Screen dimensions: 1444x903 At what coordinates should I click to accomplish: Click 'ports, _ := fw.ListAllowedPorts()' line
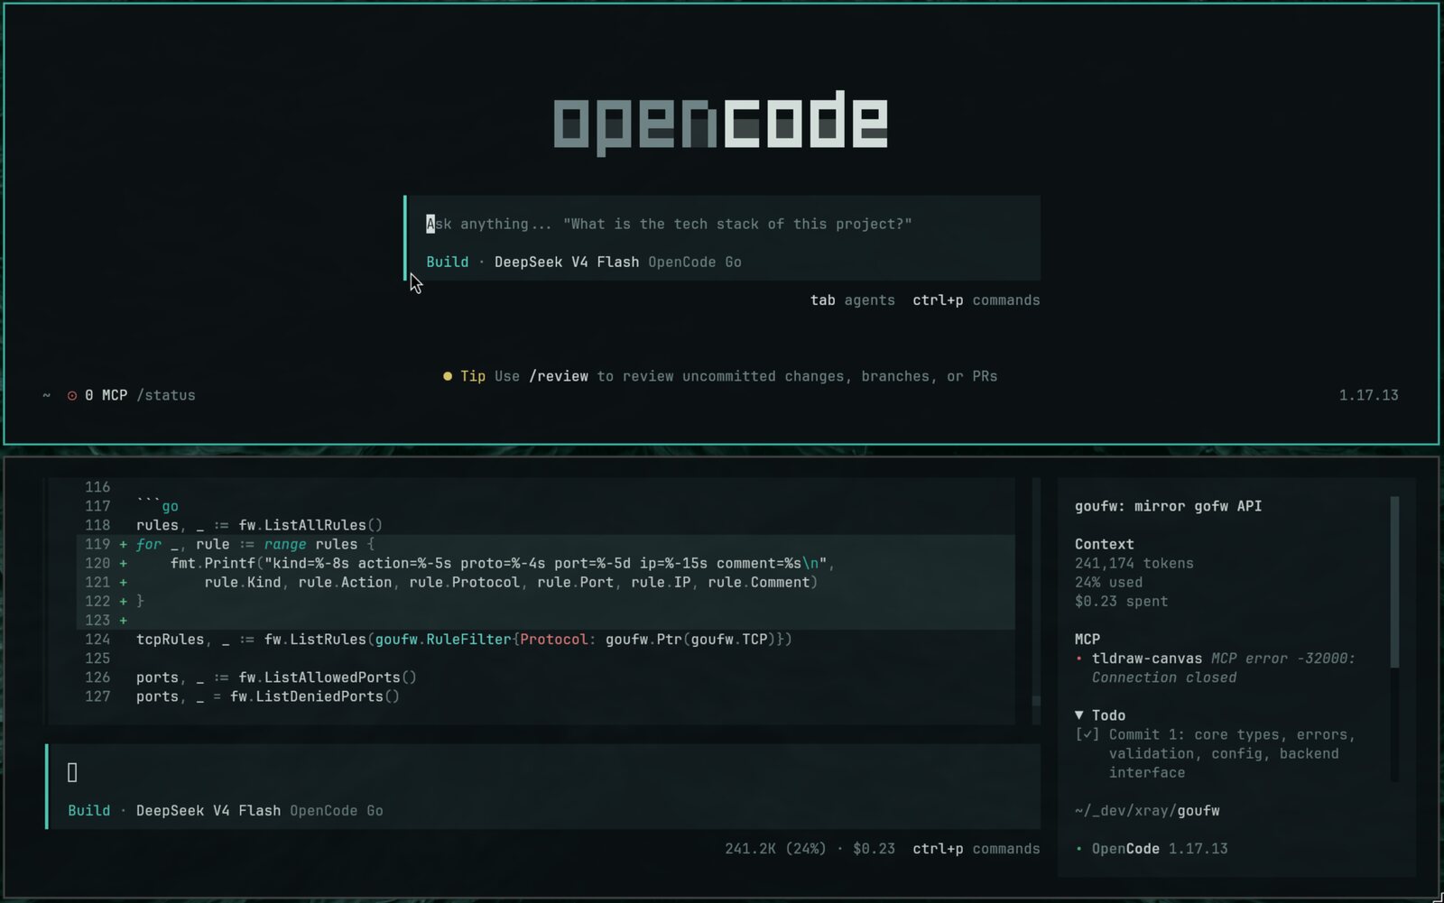(276, 677)
